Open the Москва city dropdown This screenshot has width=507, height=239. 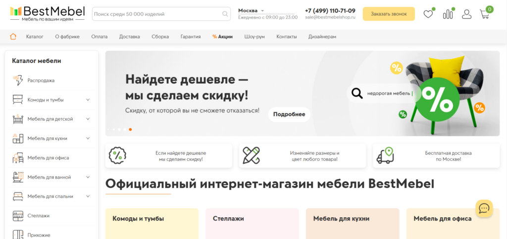(251, 11)
